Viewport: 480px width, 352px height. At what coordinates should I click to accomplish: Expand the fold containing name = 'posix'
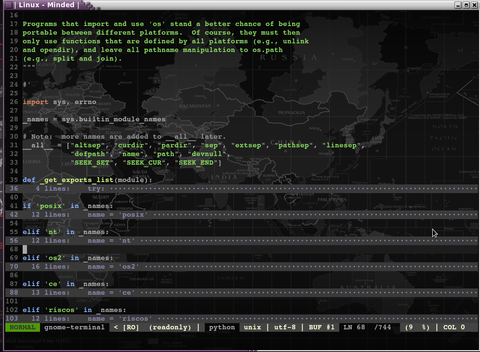(x=242, y=214)
